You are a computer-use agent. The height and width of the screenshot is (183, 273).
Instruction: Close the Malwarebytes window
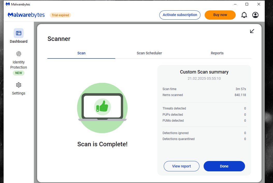[259, 4]
